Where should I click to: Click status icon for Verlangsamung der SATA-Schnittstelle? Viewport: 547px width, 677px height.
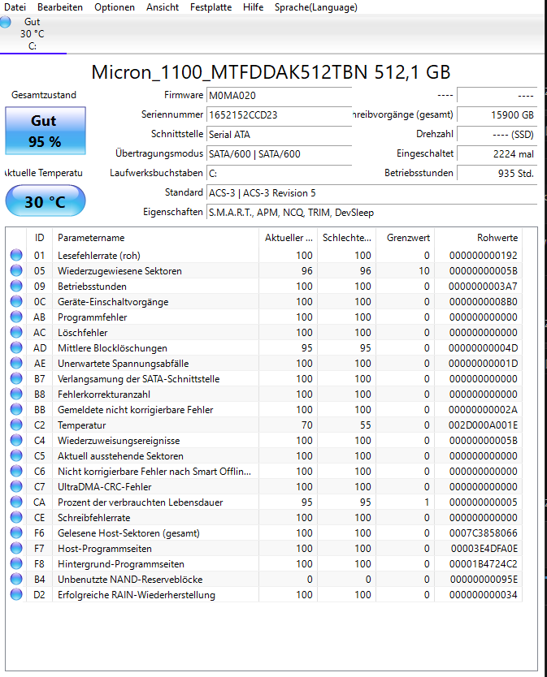[x=16, y=378]
